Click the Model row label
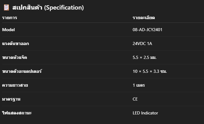 click(8, 30)
